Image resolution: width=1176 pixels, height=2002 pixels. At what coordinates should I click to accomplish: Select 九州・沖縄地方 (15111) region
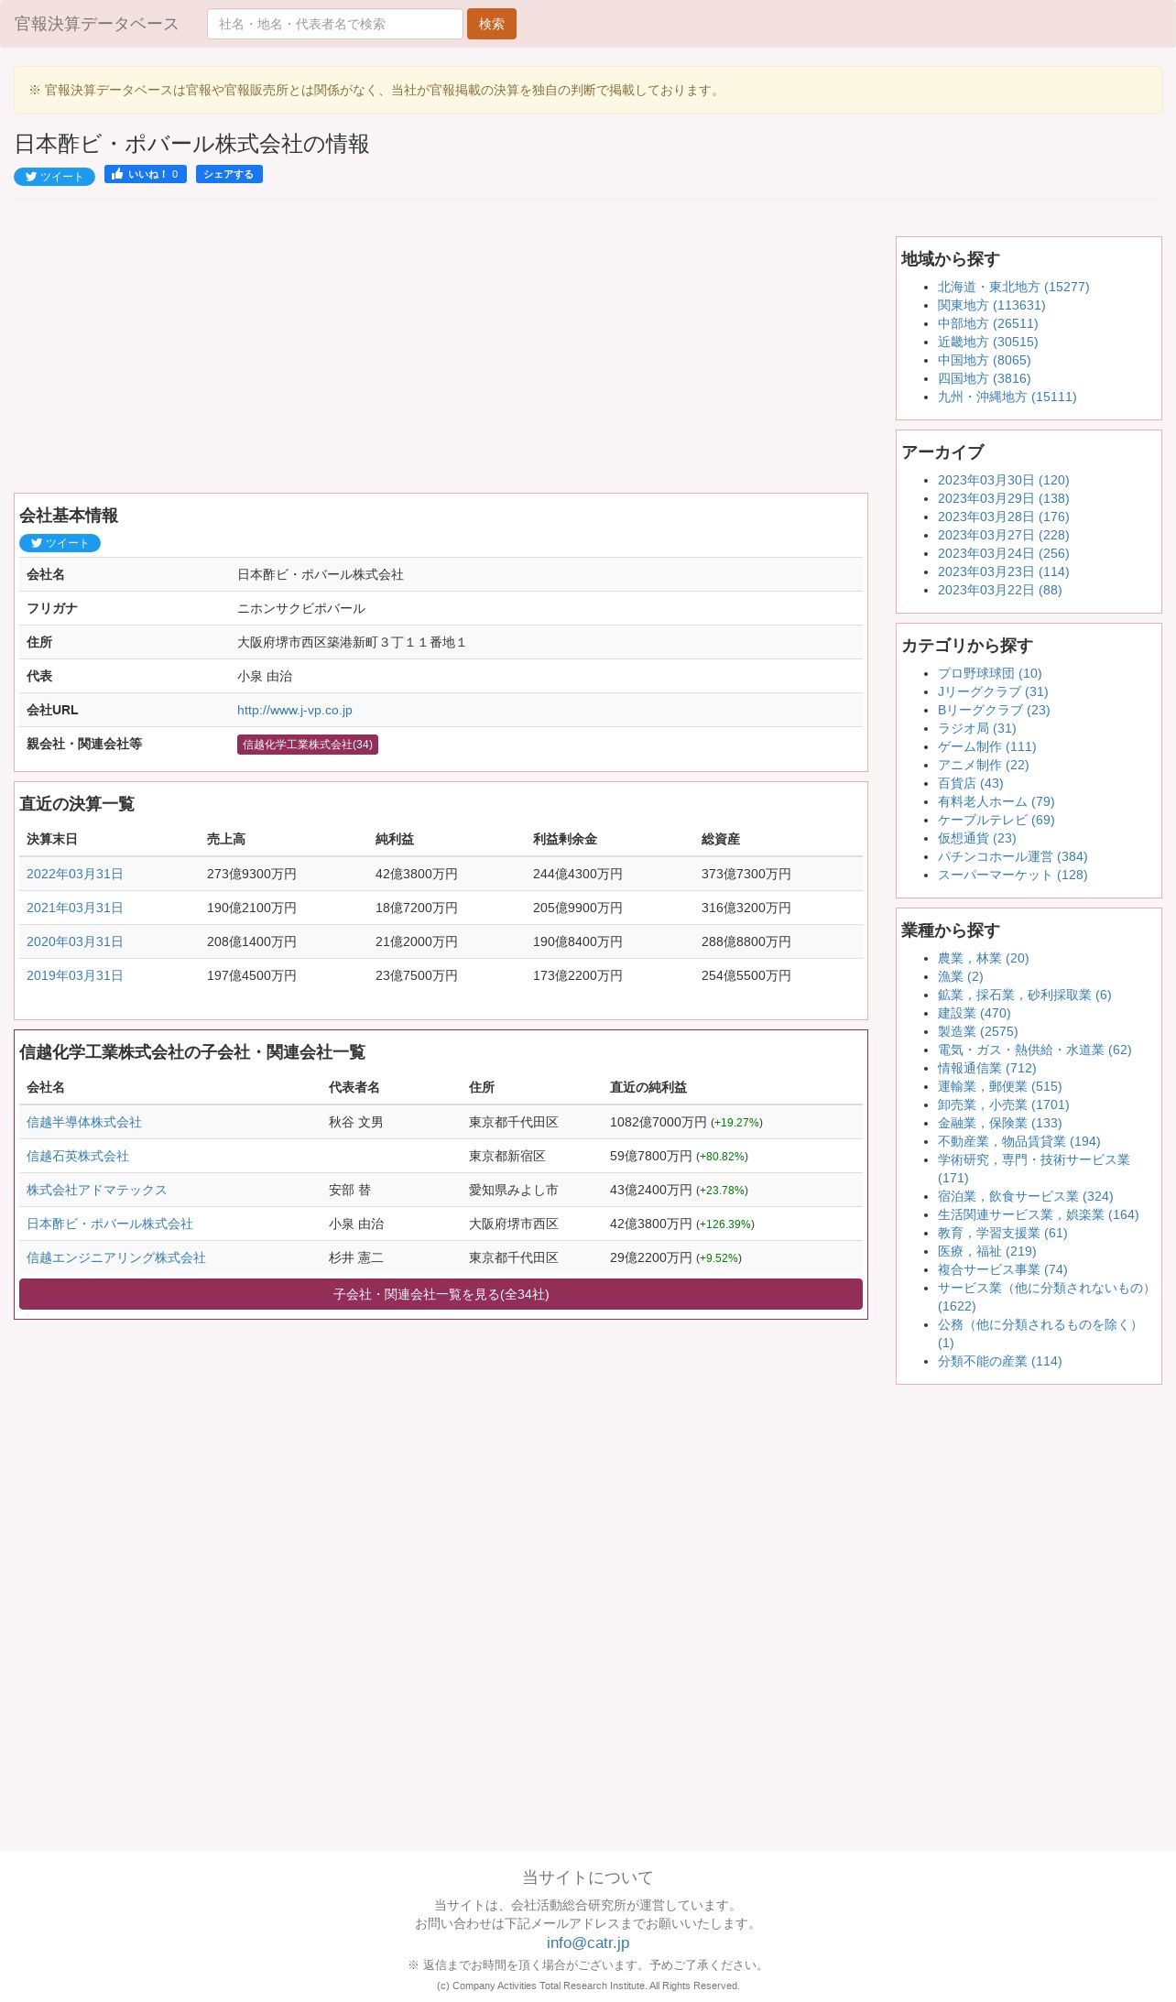click(x=1007, y=397)
